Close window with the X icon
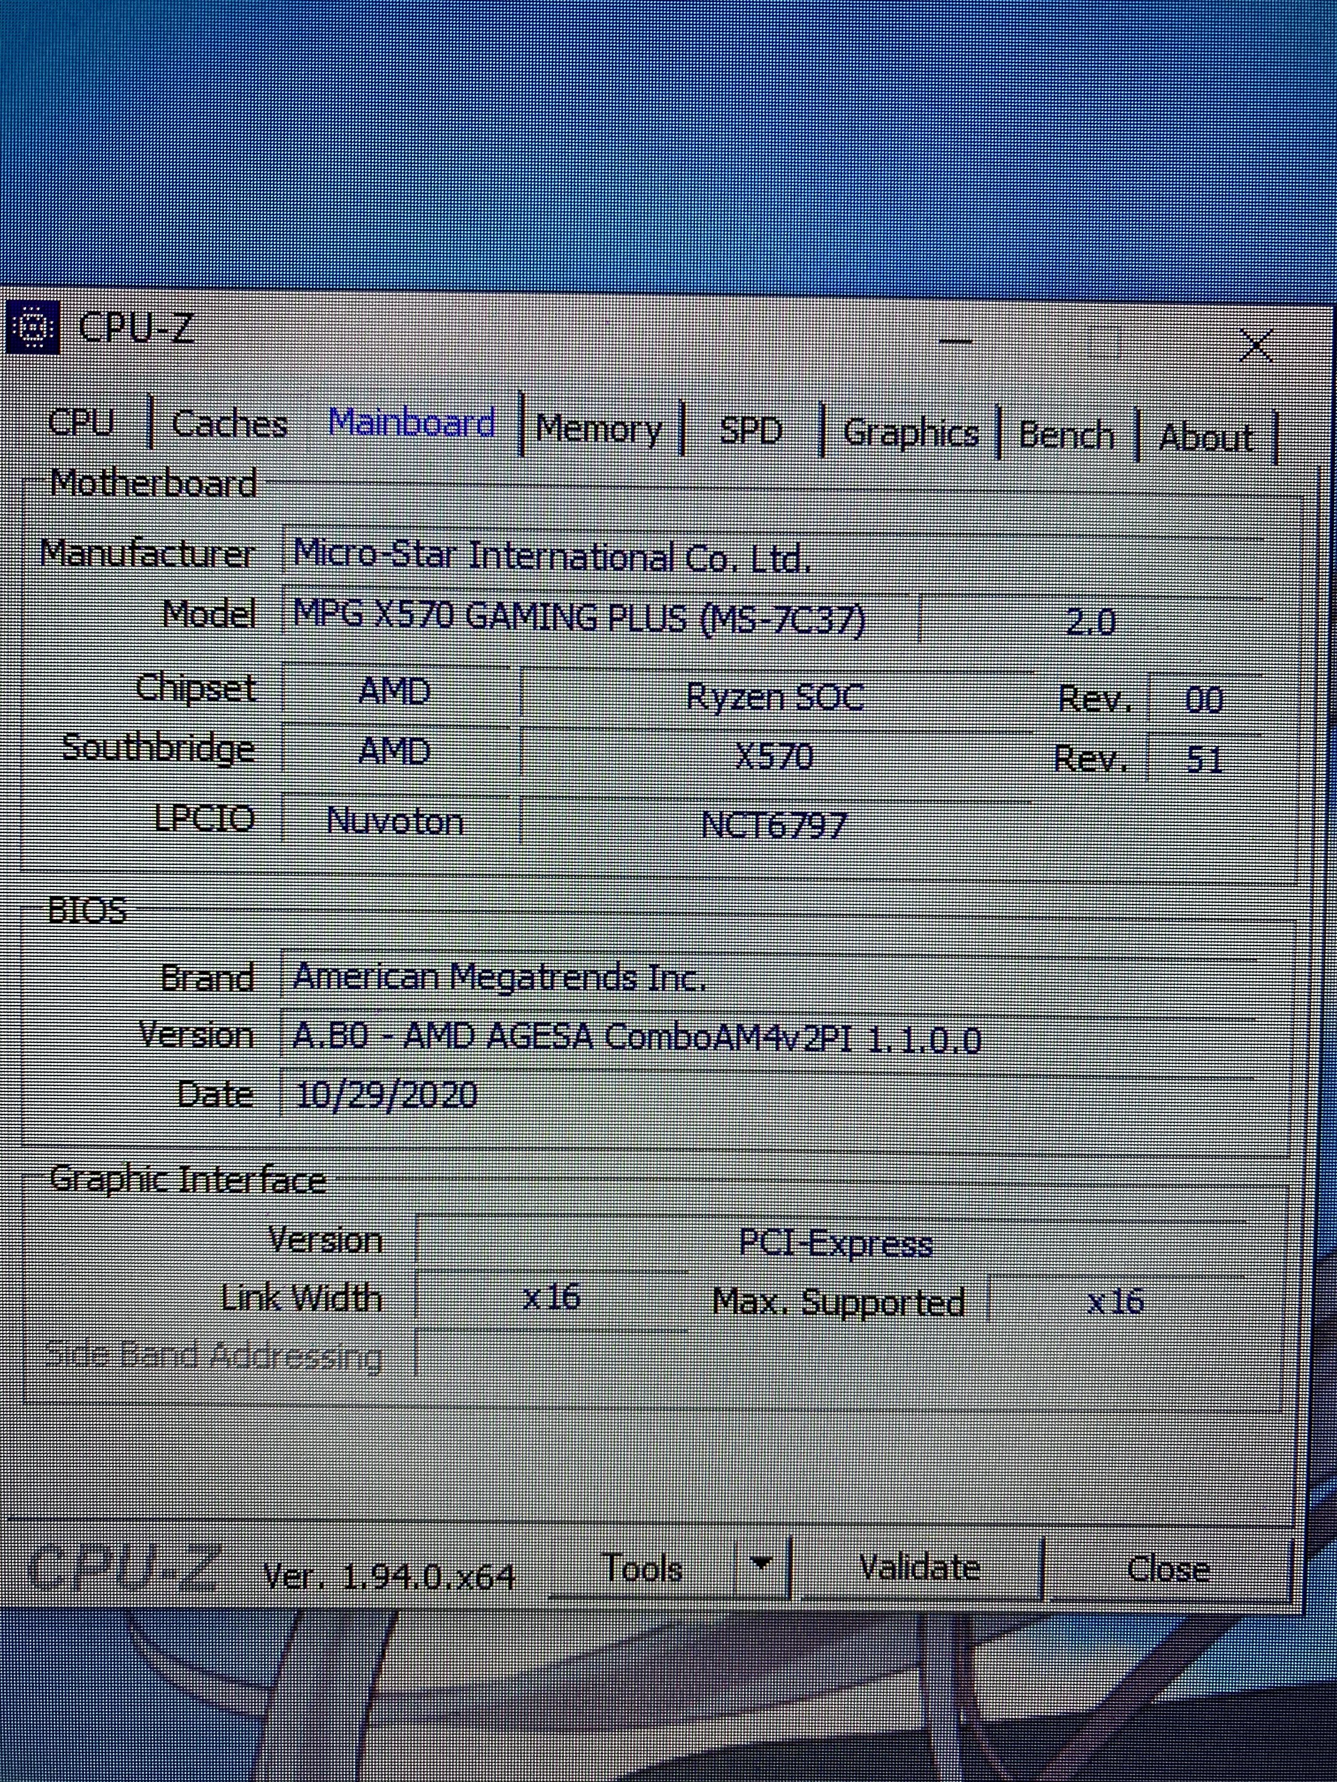The image size is (1337, 1782). (x=1256, y=346)
